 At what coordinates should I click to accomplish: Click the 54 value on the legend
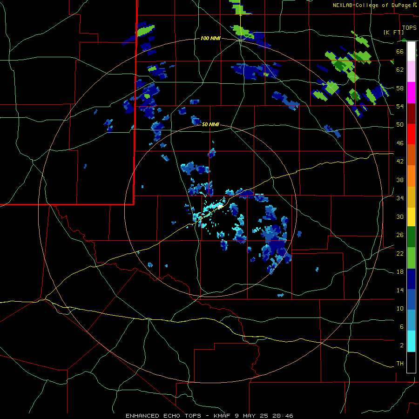point(400,106)
